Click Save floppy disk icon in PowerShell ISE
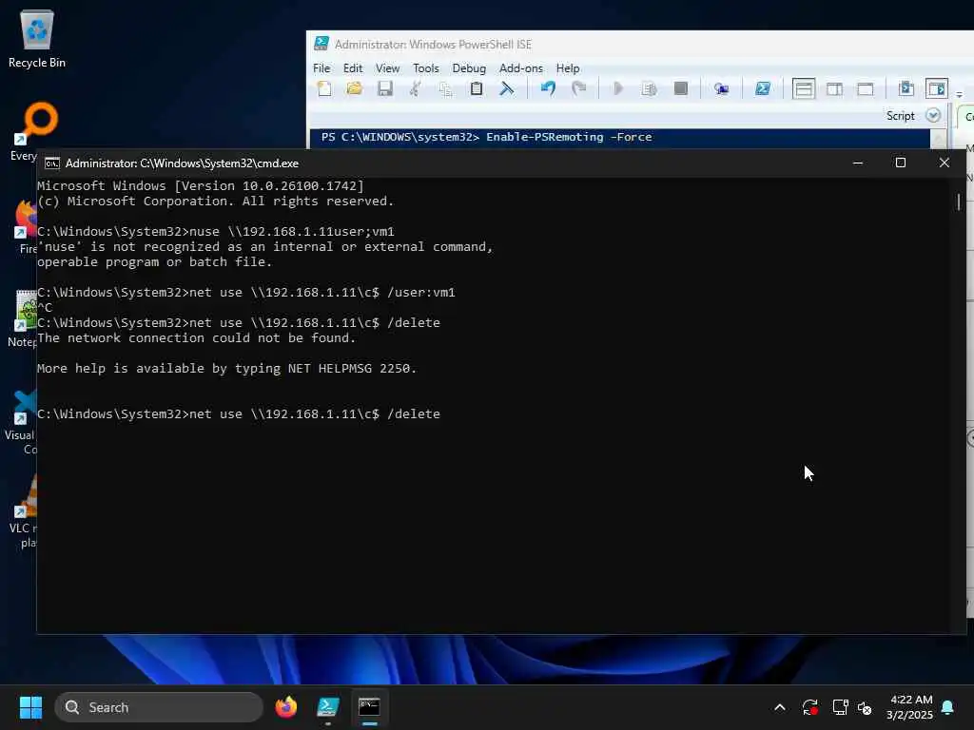Image resolution: width=974 pixels, height=730 pixels. point(385,88)
